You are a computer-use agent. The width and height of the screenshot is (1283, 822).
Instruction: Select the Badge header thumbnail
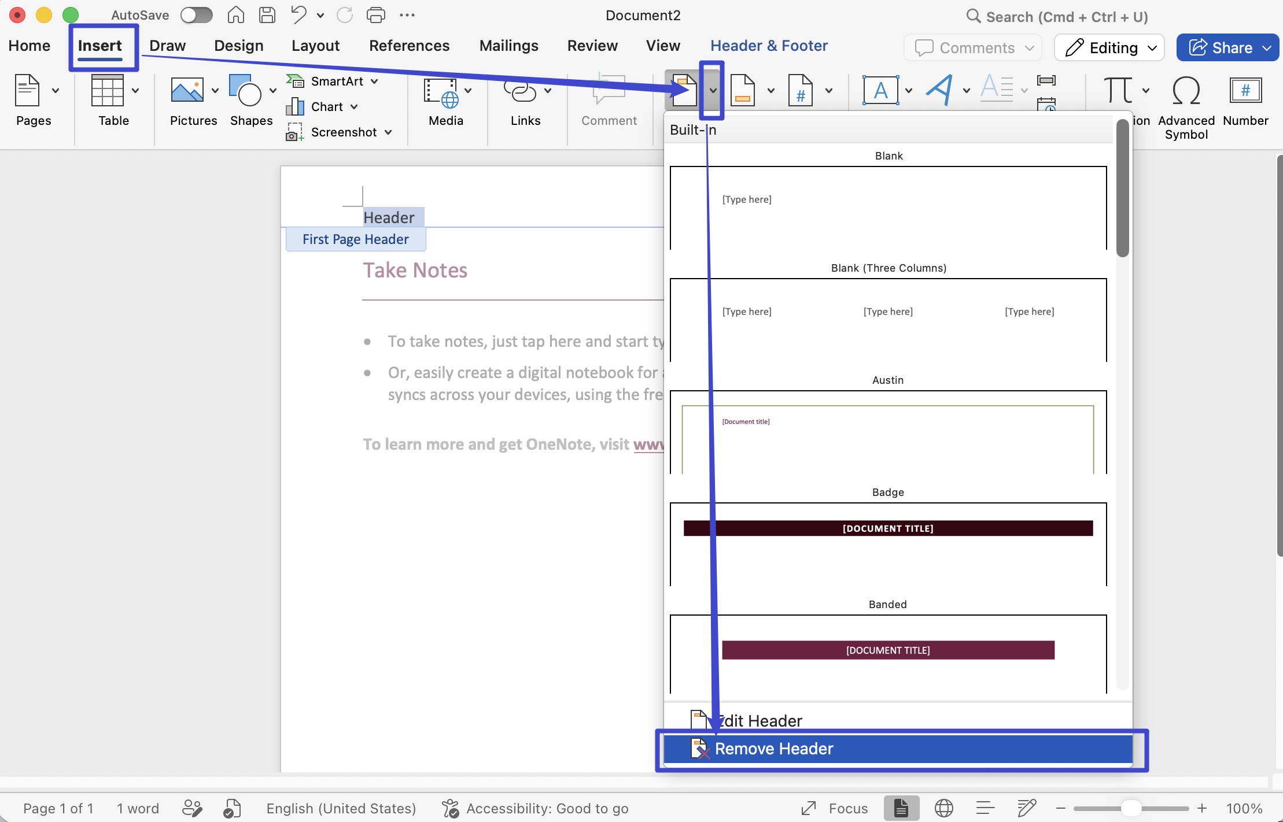(x=888, y=545)
